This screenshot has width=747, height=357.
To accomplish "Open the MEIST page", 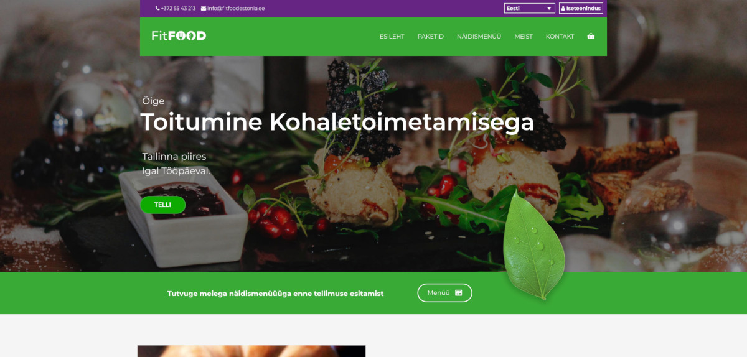I will [524, 37].
